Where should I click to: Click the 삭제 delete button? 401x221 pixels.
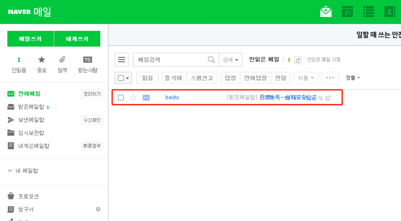pos(174,78)
